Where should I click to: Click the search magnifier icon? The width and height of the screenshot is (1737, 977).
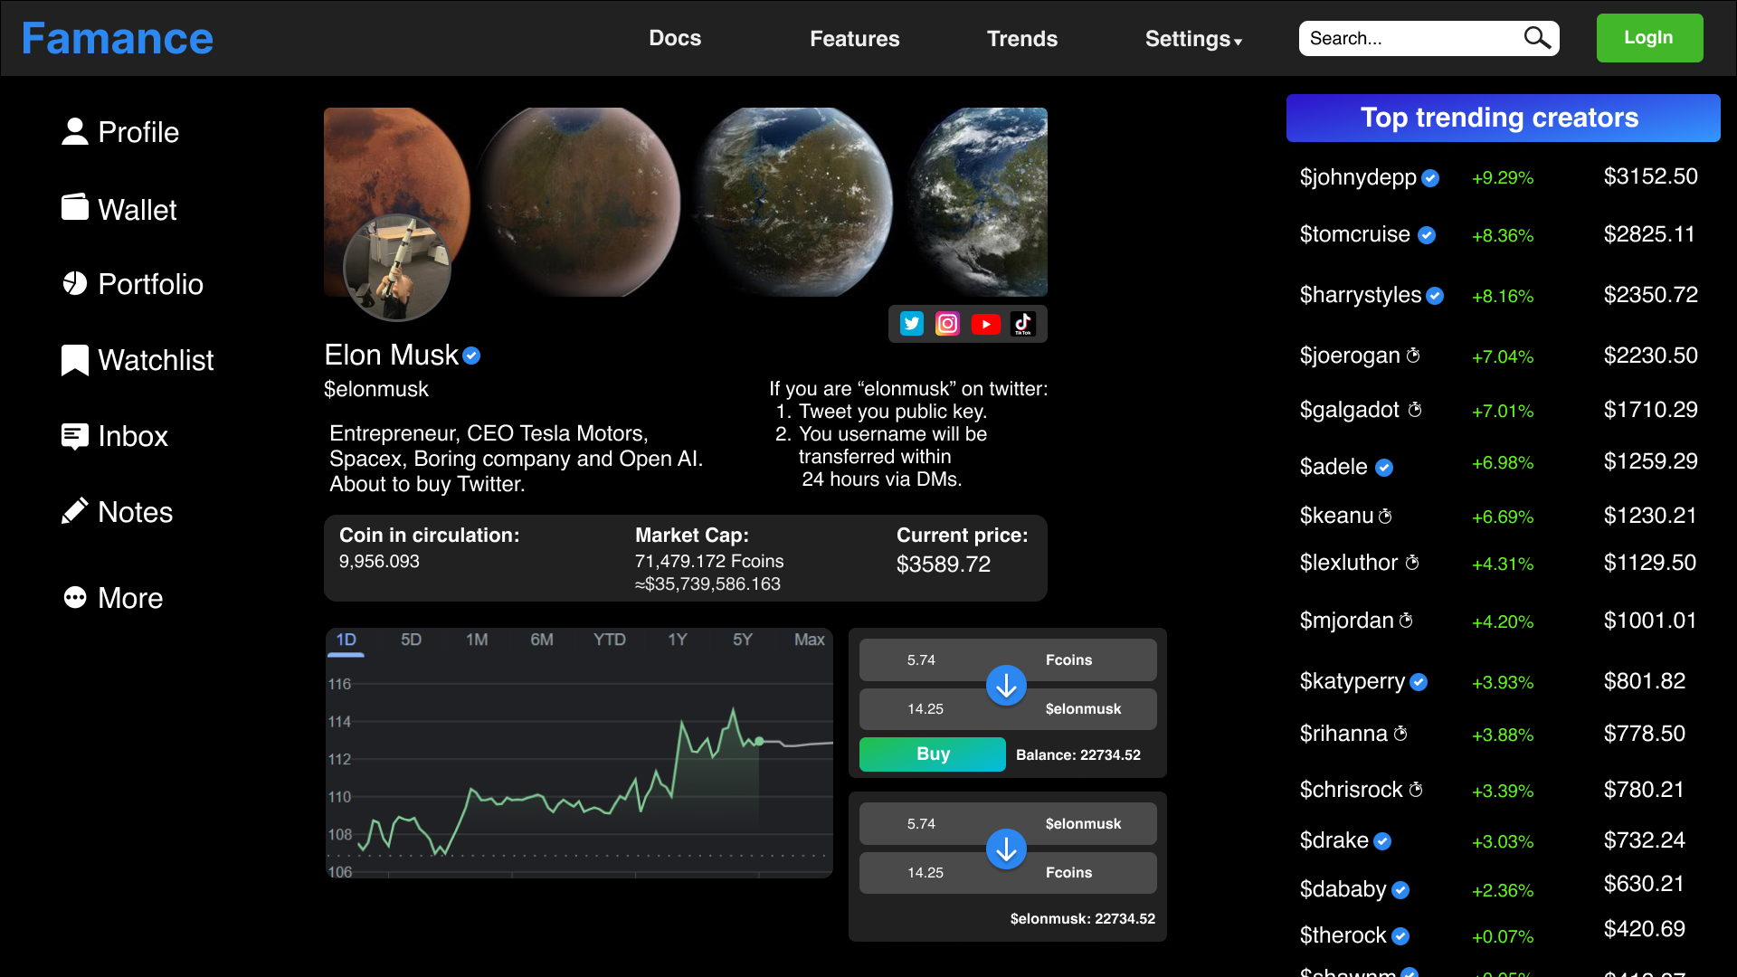click(x=1536, y=38)
